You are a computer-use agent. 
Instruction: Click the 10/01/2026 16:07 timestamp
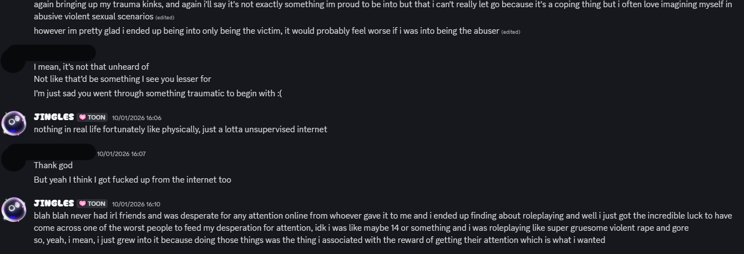point(122,154)
